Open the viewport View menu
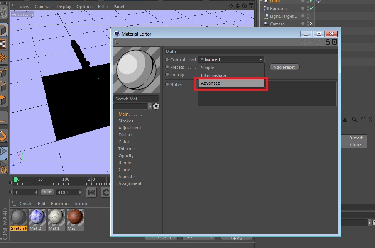This screenshot has width=375, height=248. (x=24, y=7)
